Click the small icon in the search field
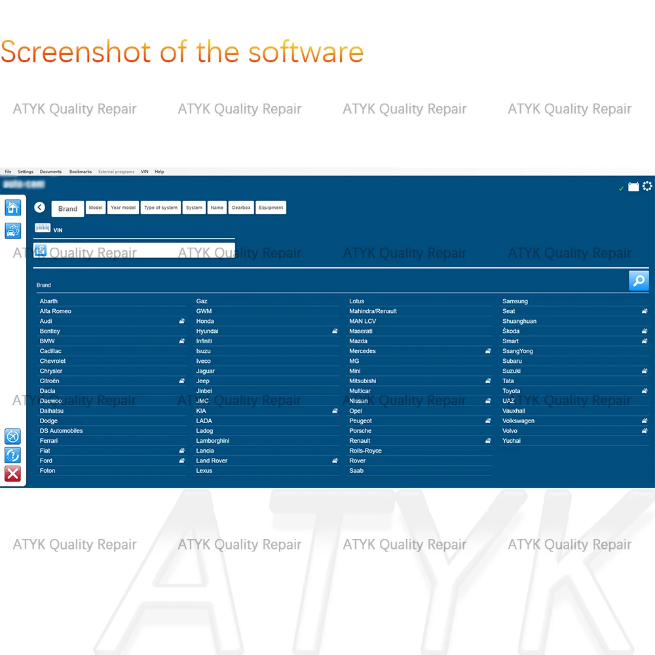This screenshot has height=655, width=655. pyautogui.click(x=41, y=250)
